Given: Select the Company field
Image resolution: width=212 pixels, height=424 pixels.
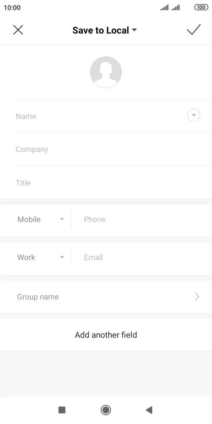Looking at the screenshot, I should coord(88,149).
